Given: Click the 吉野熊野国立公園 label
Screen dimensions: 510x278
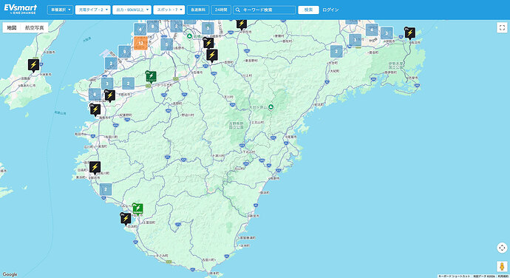Looking at the screenshot, I should [236, 126].
